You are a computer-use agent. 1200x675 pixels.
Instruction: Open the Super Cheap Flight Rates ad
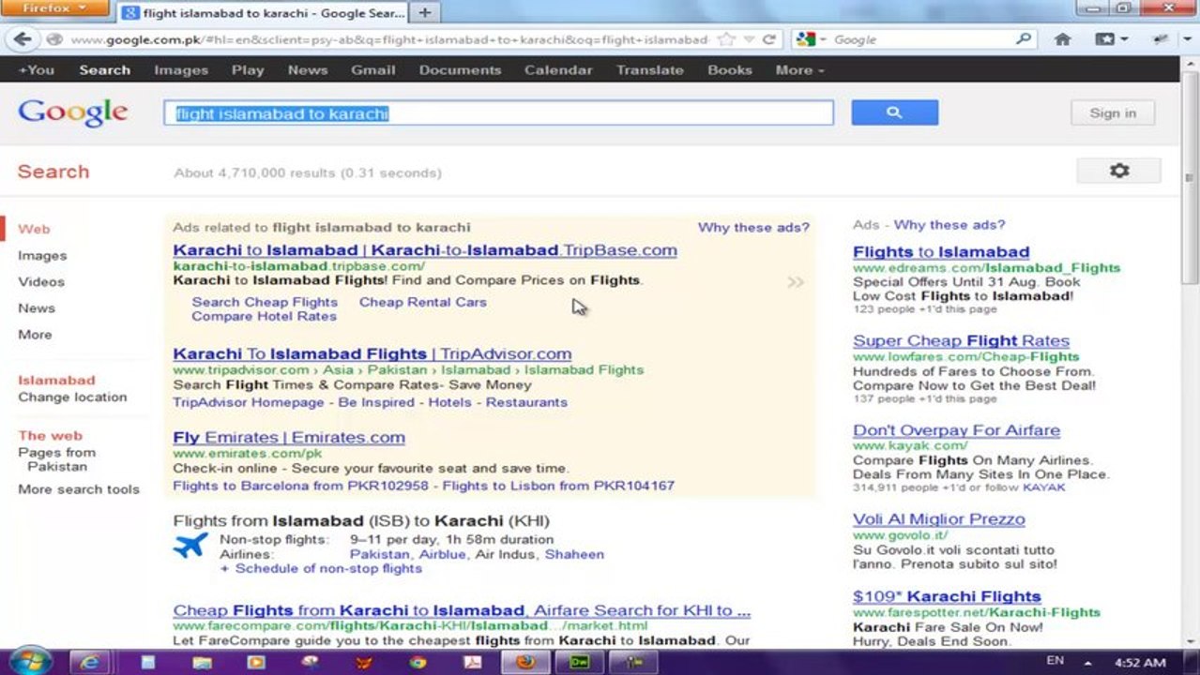(961, 341)
